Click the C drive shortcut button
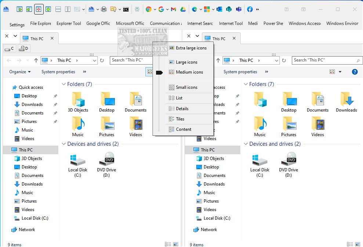 (x=10, y=48)
